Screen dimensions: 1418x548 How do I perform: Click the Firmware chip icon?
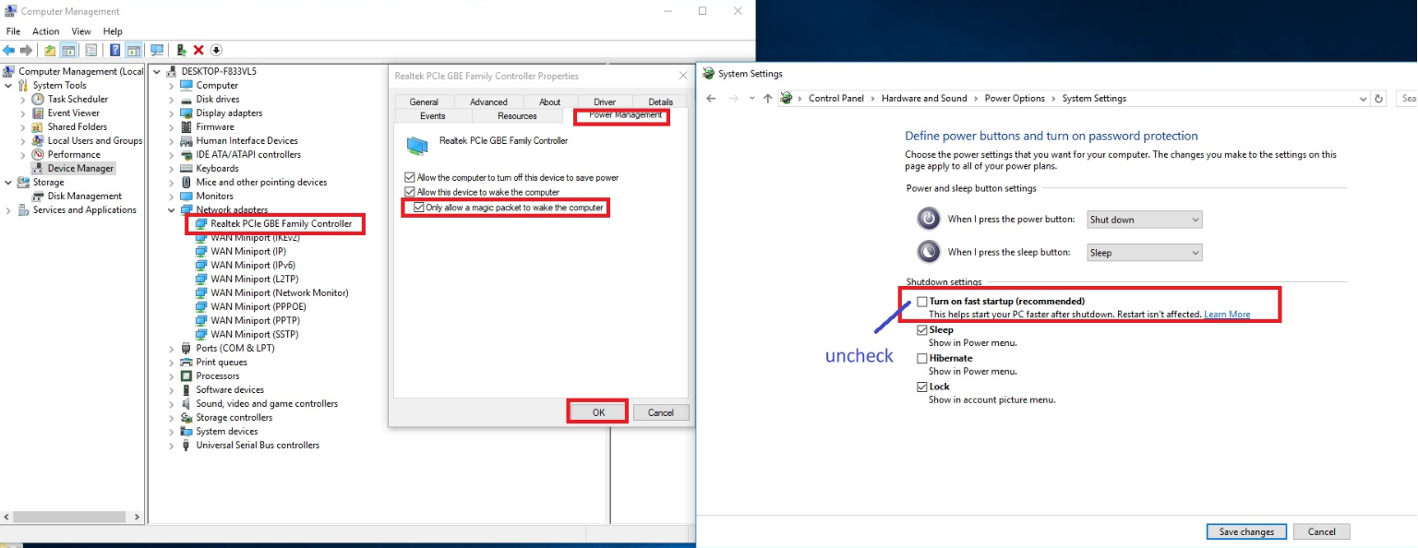(186, 126)
